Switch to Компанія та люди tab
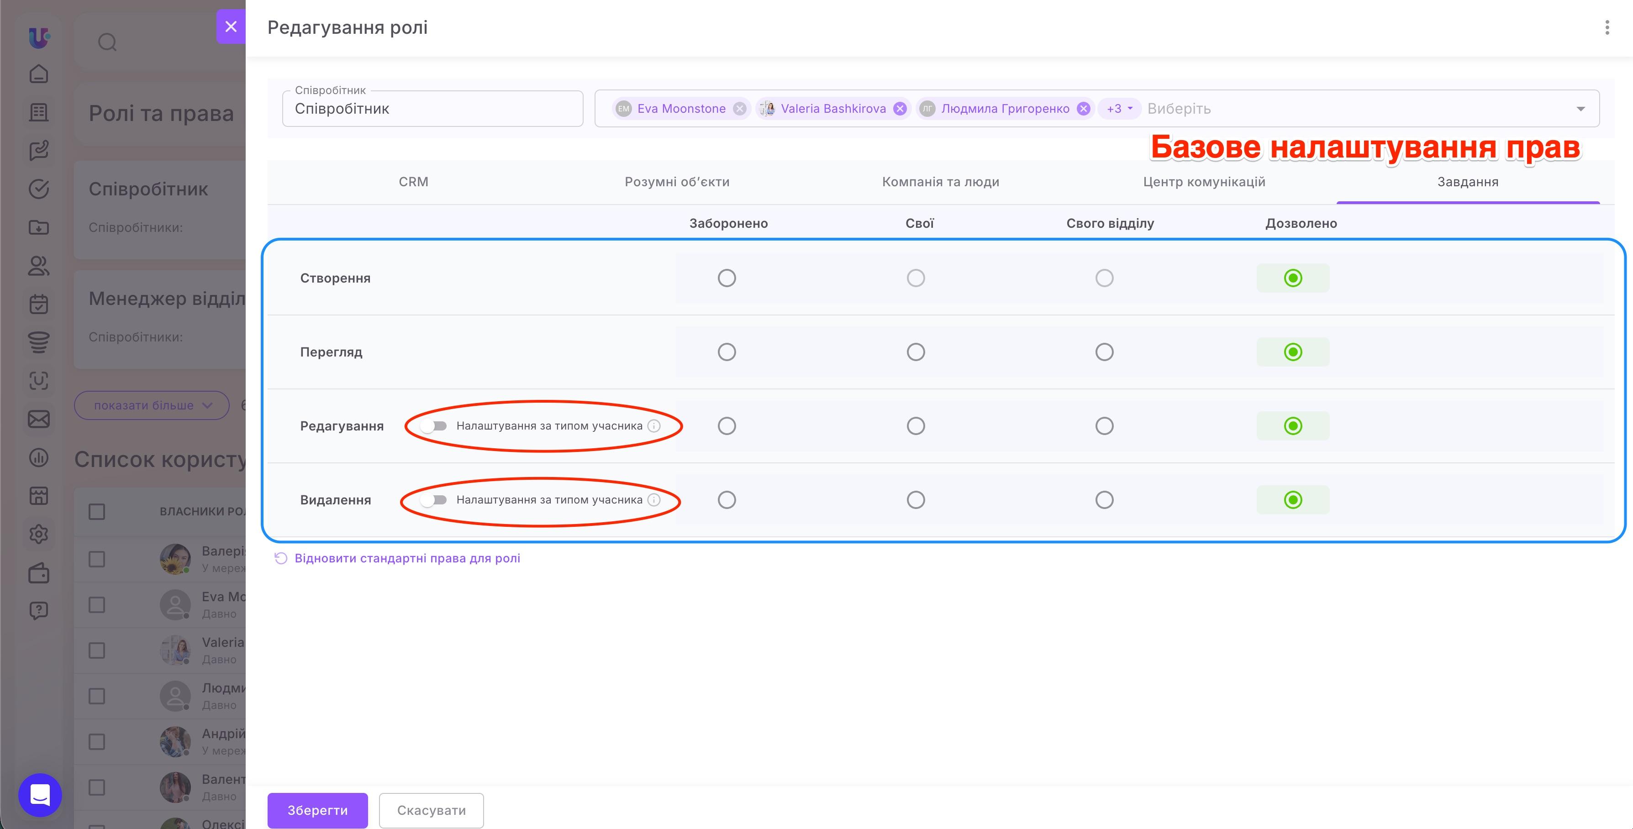Viewport: 1633px width, 829px height. (x=941, y=182)
